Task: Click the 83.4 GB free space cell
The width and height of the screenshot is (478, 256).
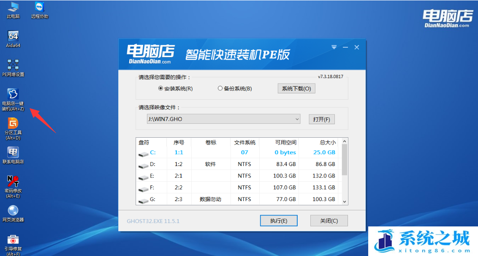Action: 286,164
